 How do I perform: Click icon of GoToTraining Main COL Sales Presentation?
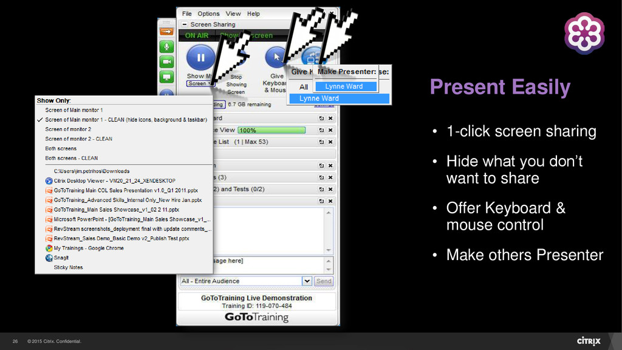click(49, 190)
